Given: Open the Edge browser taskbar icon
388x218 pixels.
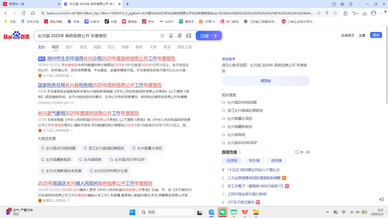Looking at the screenshot, I should point(211,212).
